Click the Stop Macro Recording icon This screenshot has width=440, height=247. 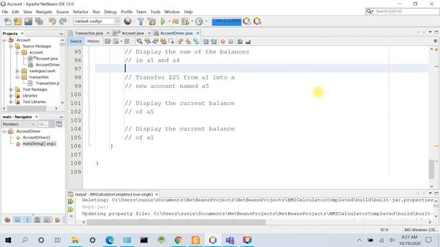(231, 41)
